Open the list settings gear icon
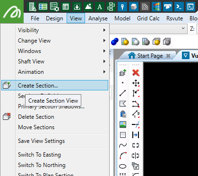Viewport: 198px width, 176px height. tap(54, 7)
